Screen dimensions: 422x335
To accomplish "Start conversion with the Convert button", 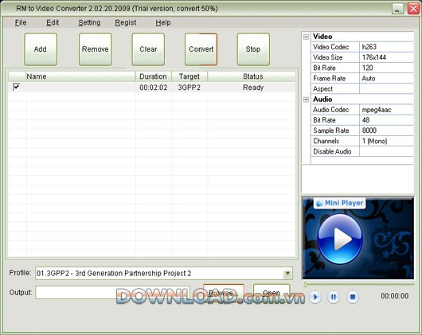I will click(201, 49).
